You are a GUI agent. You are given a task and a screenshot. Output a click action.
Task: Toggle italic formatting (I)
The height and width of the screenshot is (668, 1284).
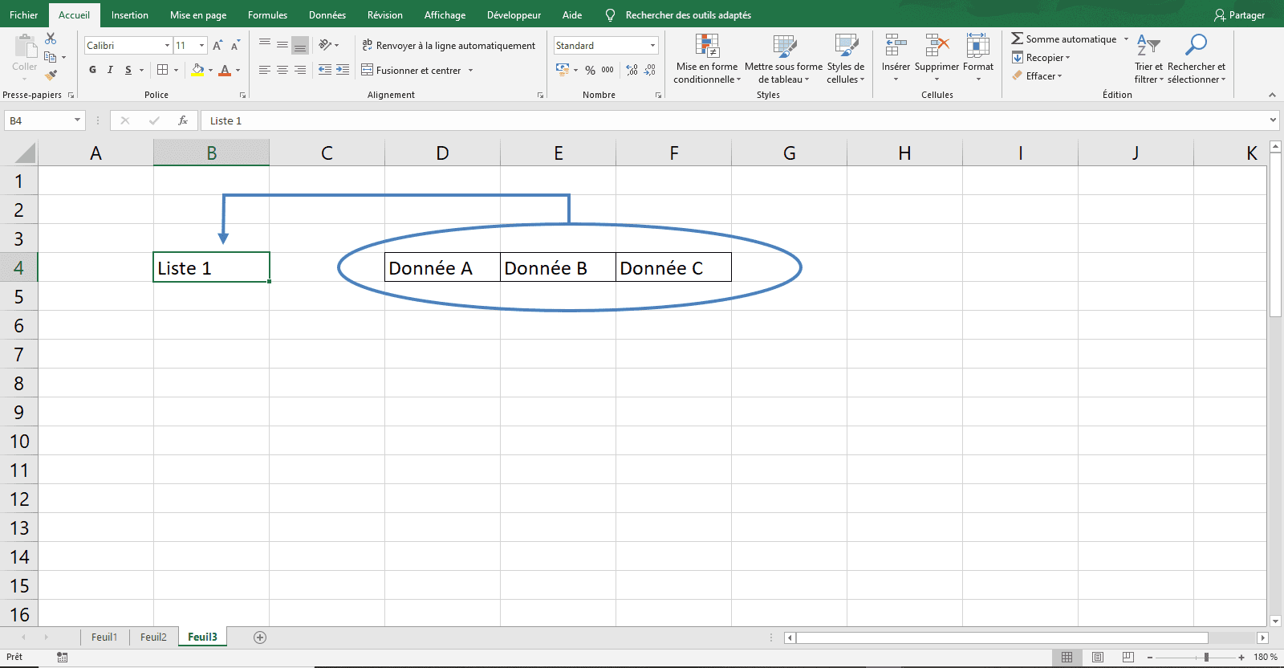pos(110,71)
